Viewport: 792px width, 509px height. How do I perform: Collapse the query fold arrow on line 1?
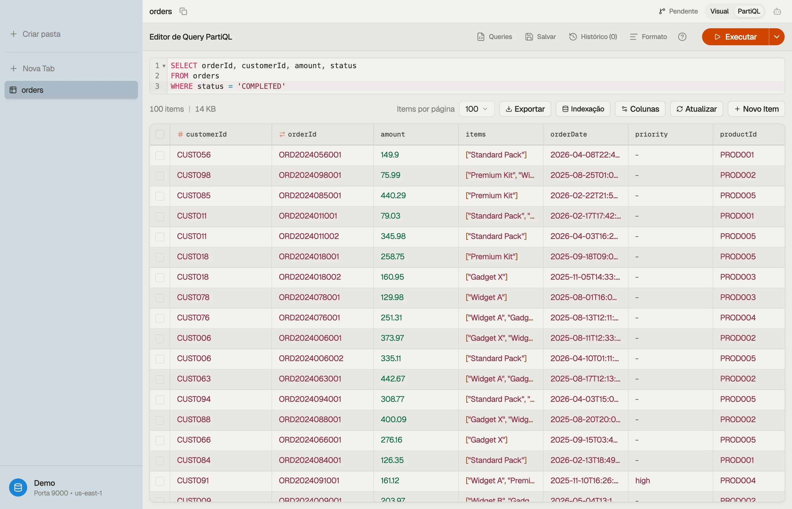[164, 66]
